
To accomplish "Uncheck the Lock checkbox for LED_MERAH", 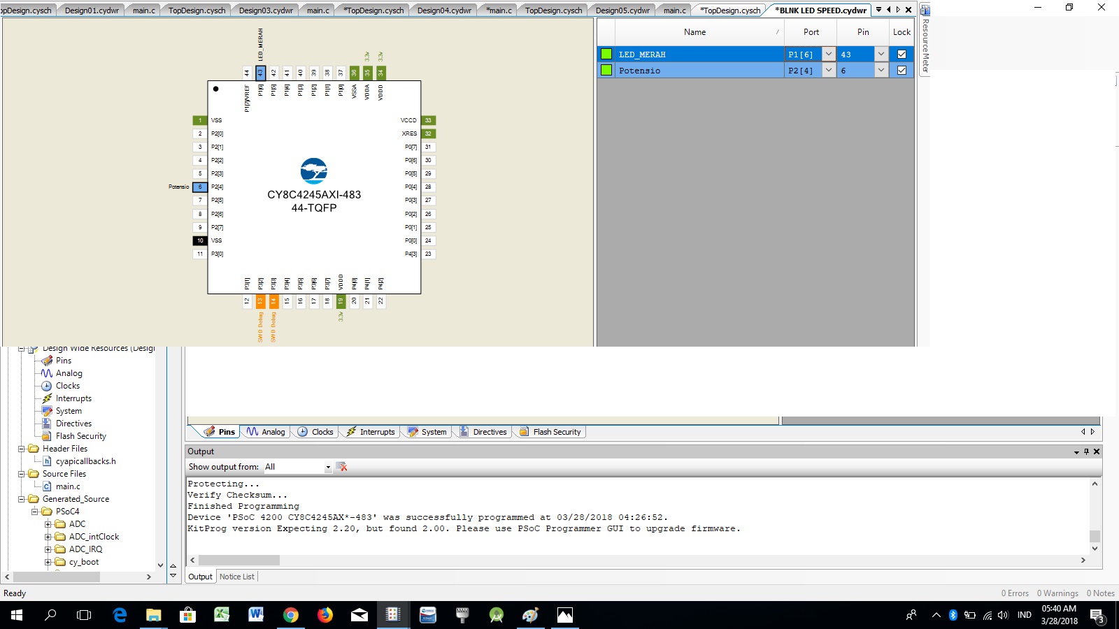I will pyautogui.click(x=901, y=55).
